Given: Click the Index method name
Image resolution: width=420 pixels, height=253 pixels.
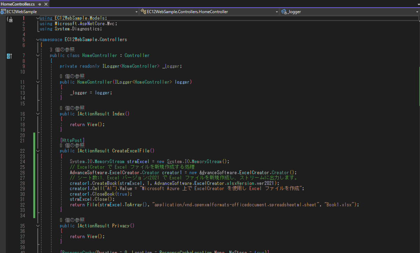Looking at the screenshot, I should click(118, 114).
